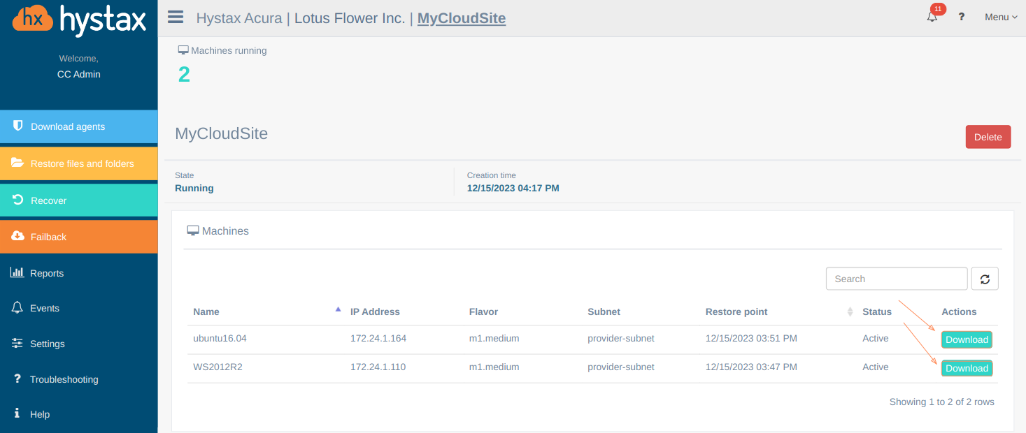1026x433 pixels.
Task: Click the monitor icon beside Machines running
Action: (x=183, y=50)
